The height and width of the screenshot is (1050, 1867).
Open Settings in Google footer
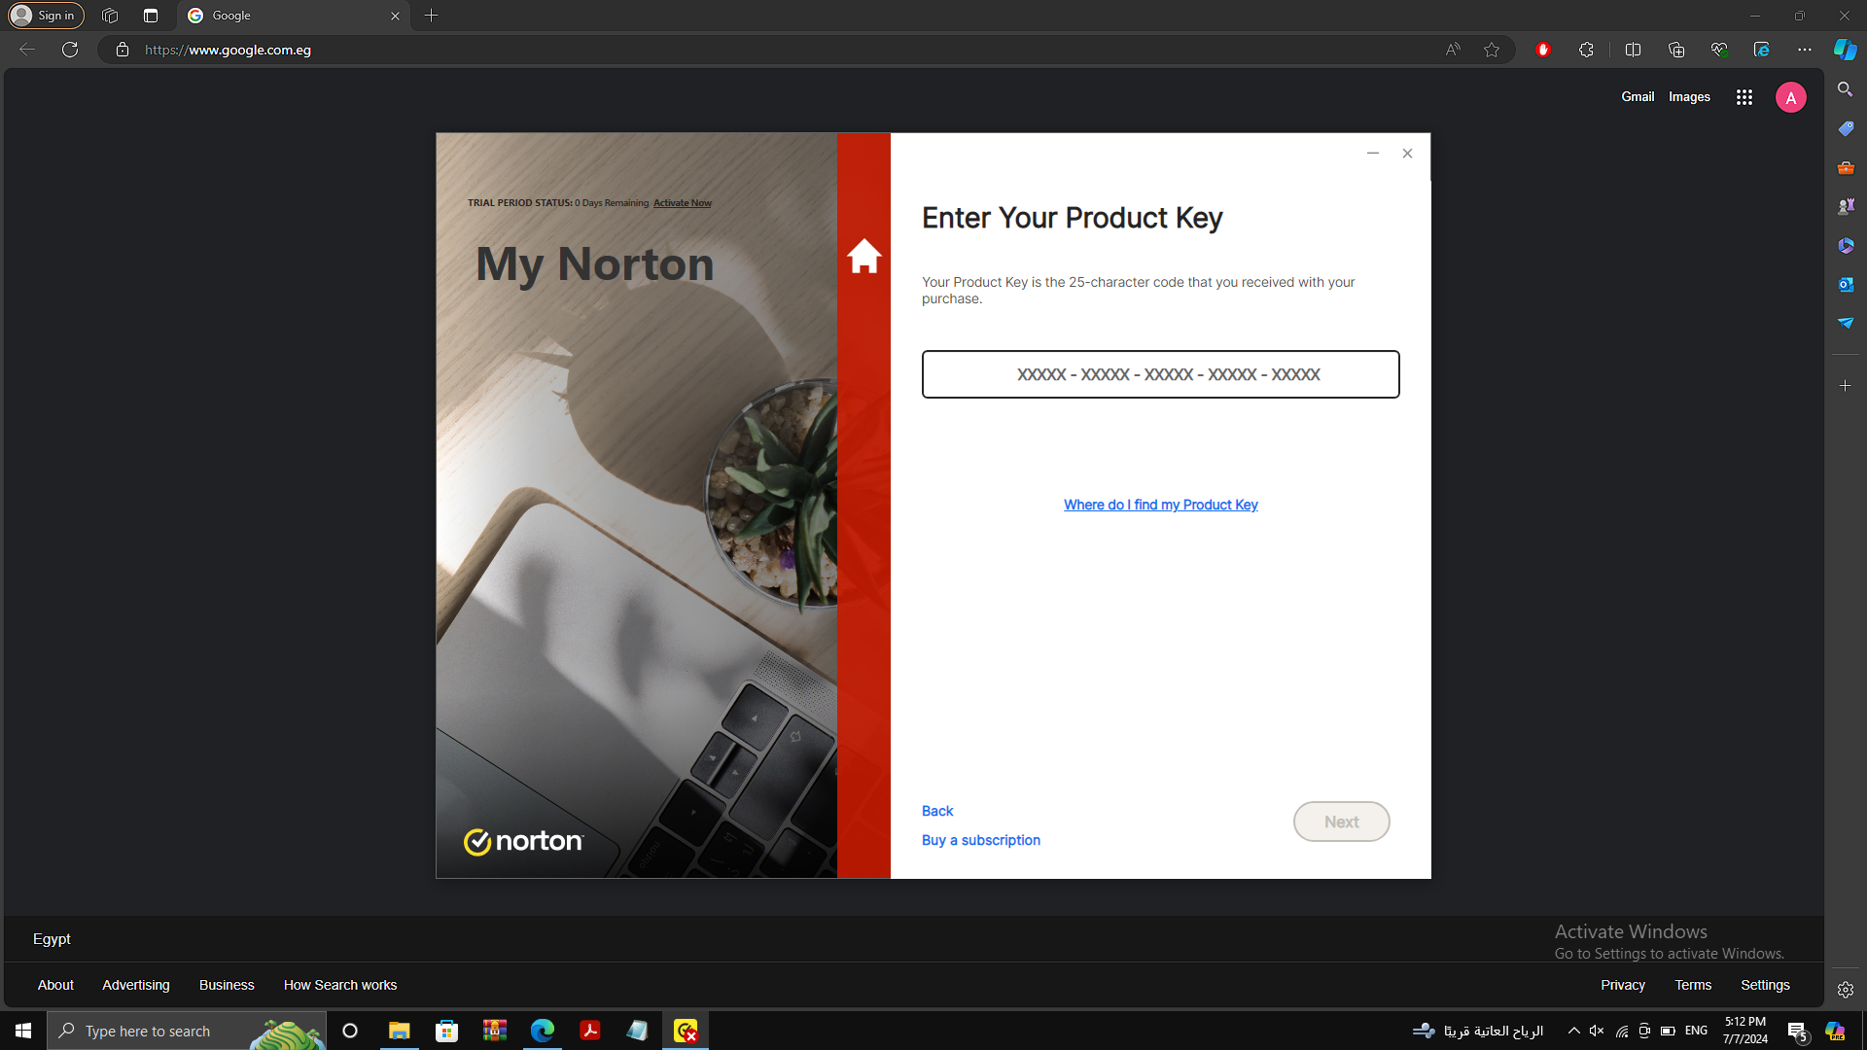[x=1765, y=985]
